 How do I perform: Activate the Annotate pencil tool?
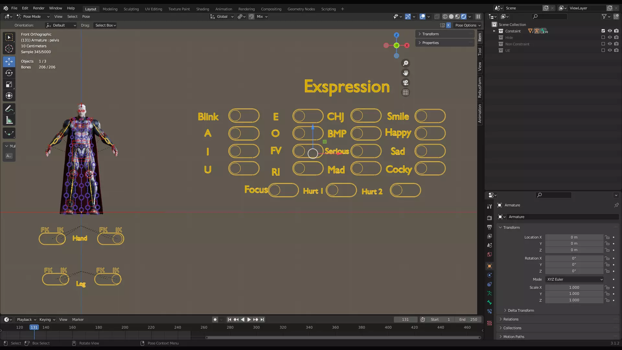pyautogui.click(x=9, y=109)
